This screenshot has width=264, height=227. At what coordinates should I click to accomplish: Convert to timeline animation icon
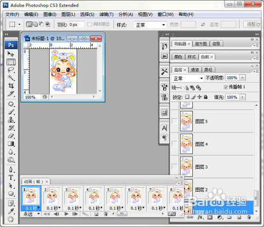point(172,214)
